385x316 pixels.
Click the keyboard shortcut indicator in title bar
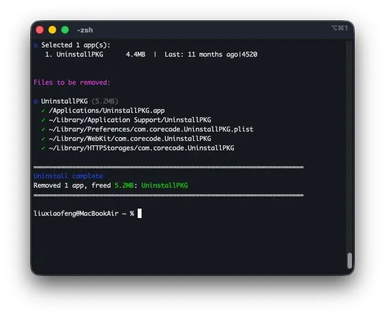340,28
